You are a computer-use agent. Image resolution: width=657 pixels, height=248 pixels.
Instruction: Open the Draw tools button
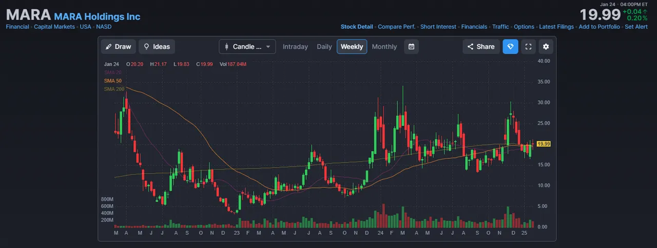[118, 47]
